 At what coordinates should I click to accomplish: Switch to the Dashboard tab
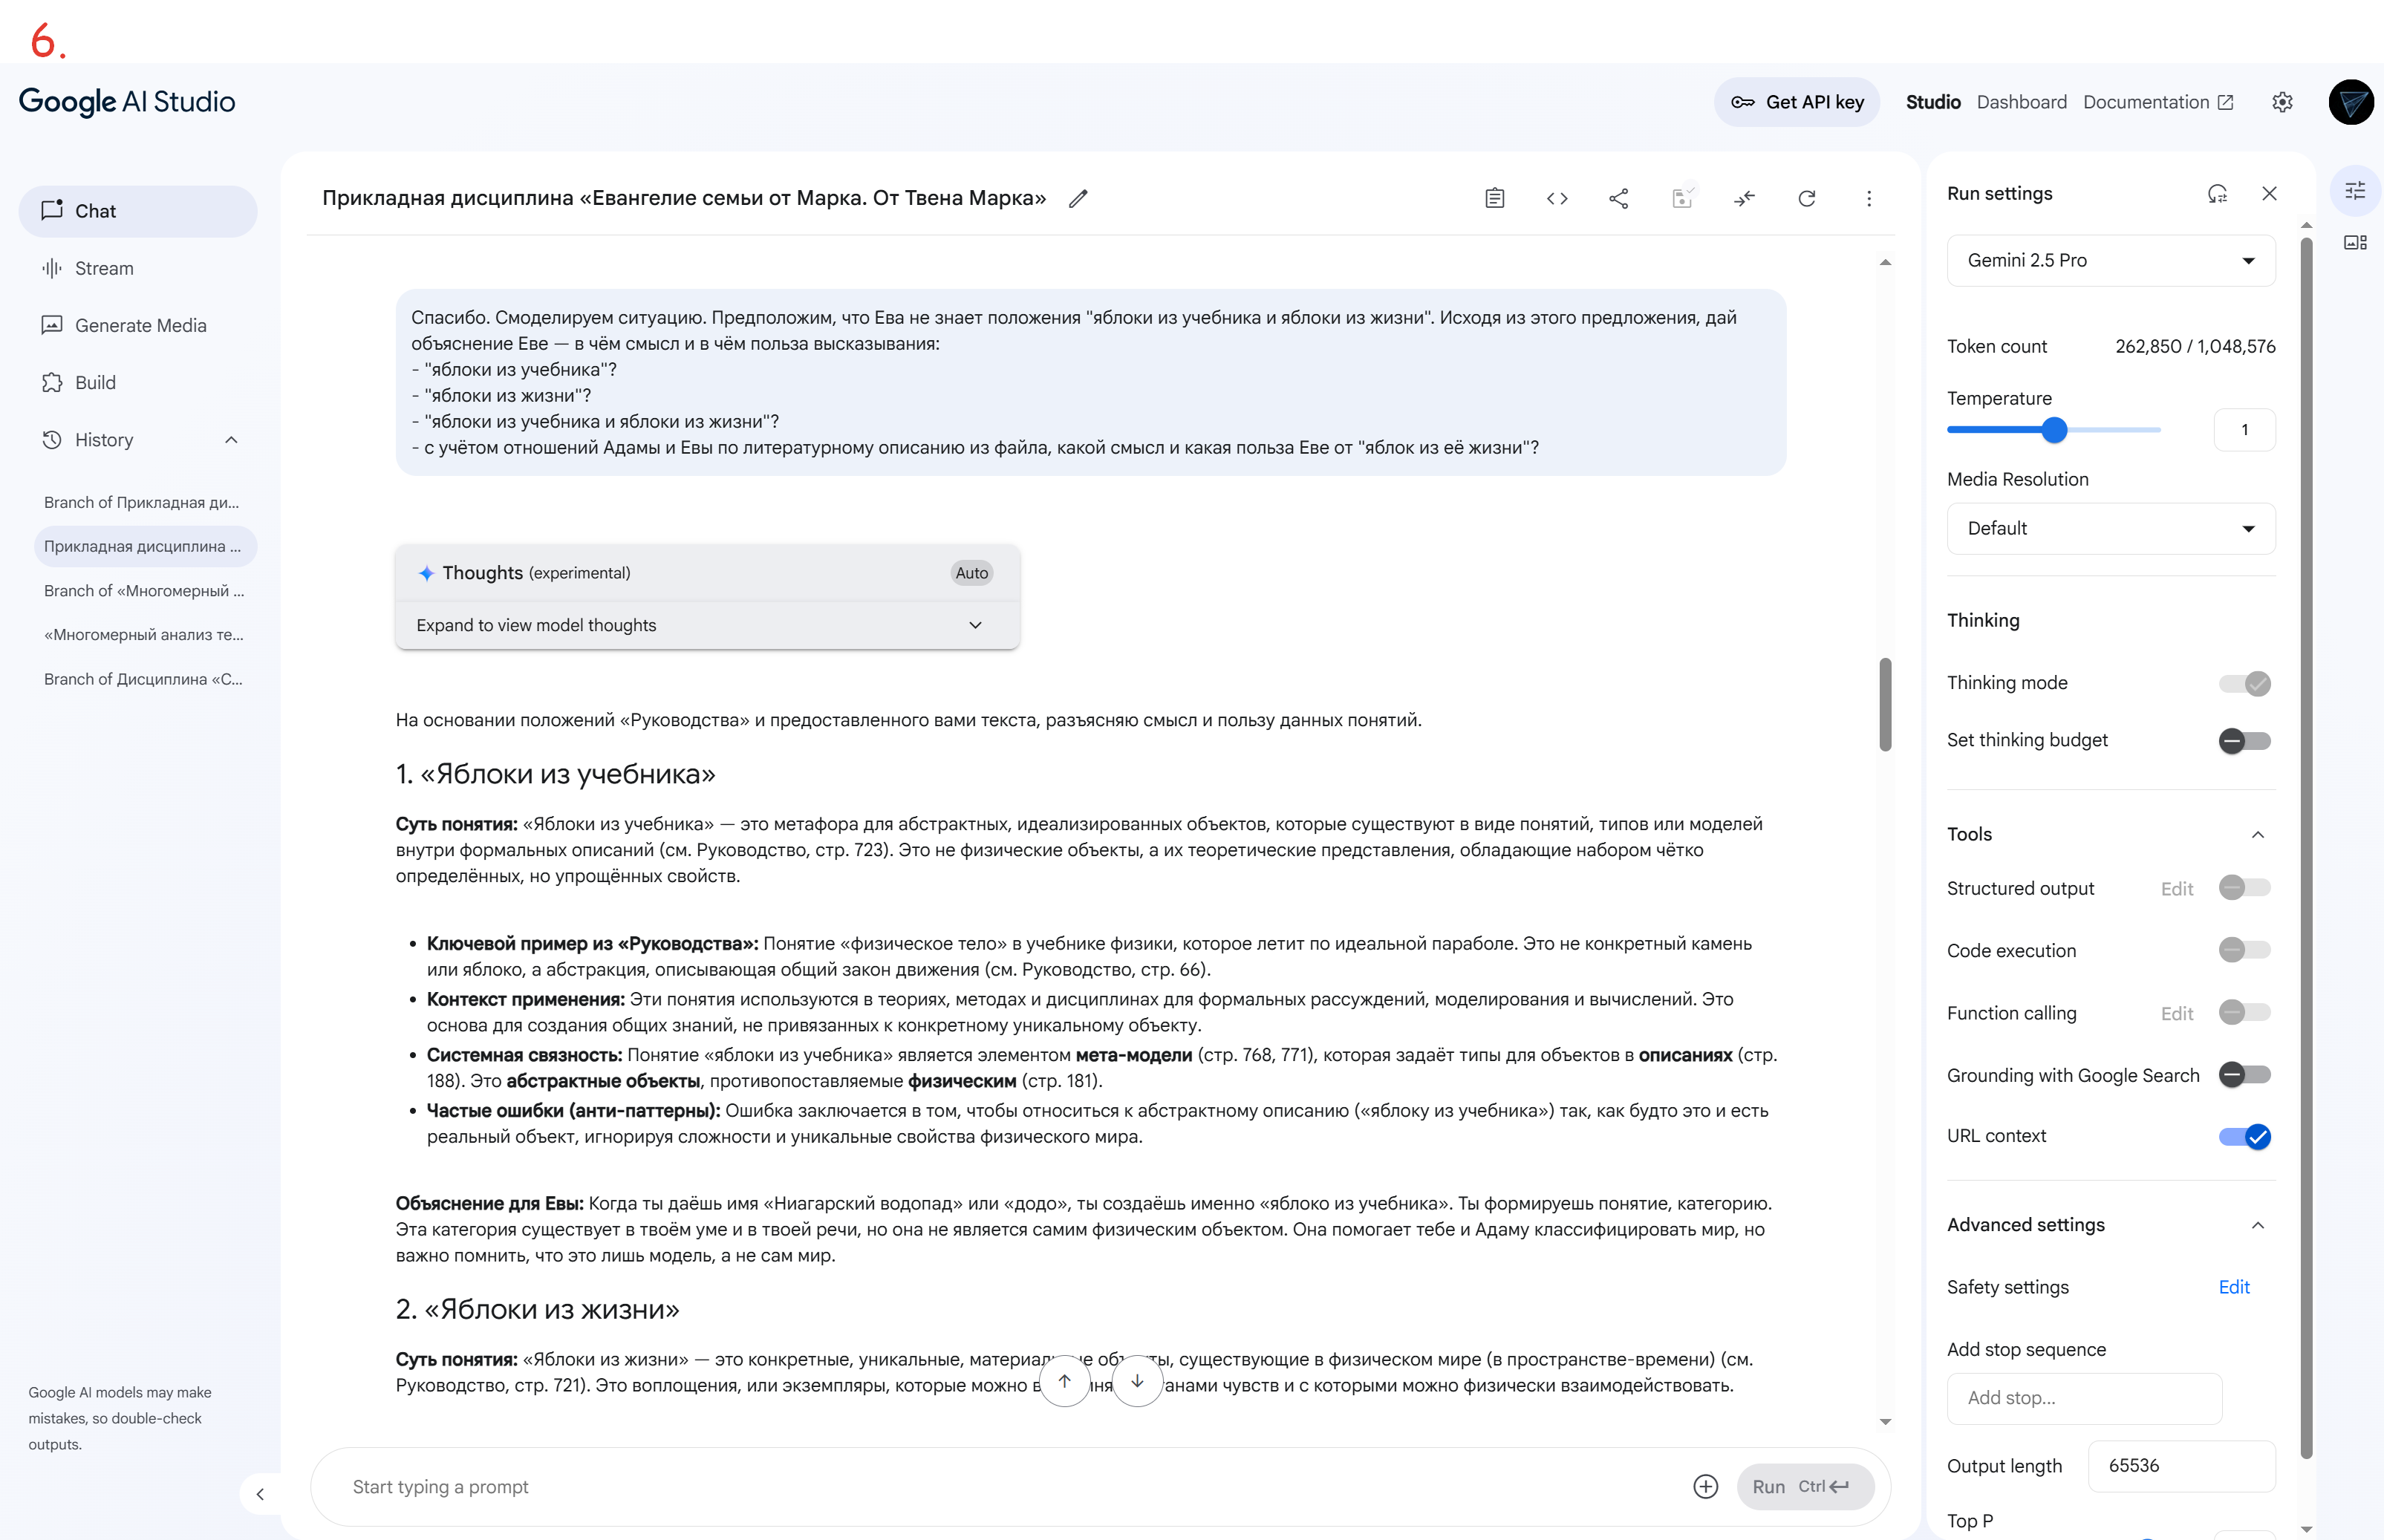2021,102
